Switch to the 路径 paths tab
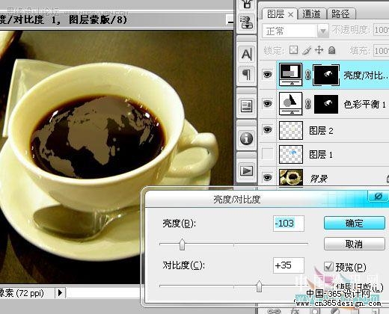The height and width of the screenshot is (314, 389). [x=340, y=14]
